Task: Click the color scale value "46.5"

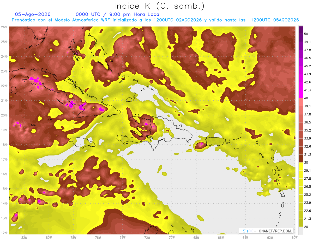Action: [x=308, y=58]
